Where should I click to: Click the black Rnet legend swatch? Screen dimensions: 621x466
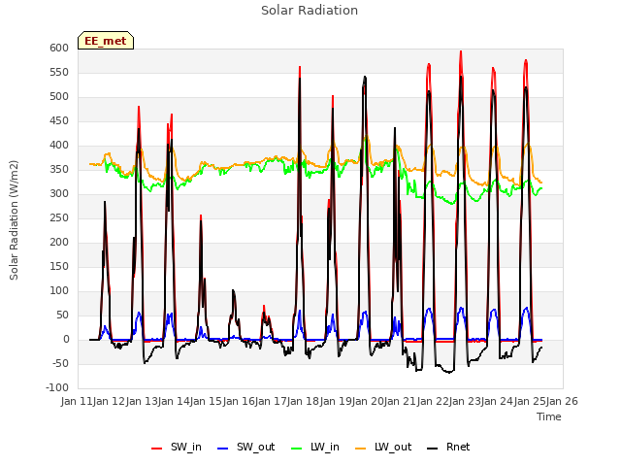click(433, 449)
